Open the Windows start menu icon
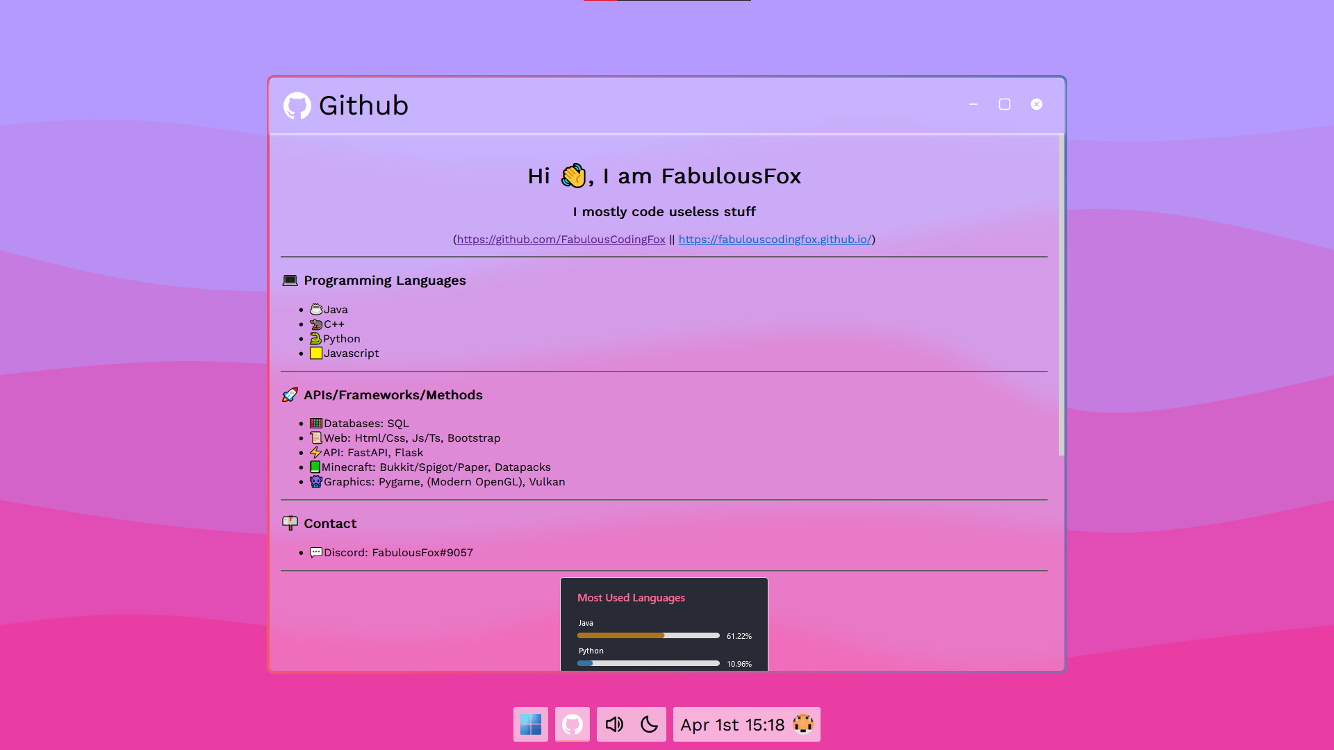 [x=530, y=724]
